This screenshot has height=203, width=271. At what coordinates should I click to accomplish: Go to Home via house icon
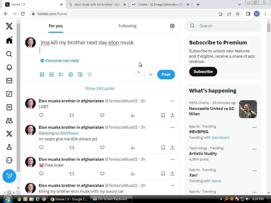point(9,40)
